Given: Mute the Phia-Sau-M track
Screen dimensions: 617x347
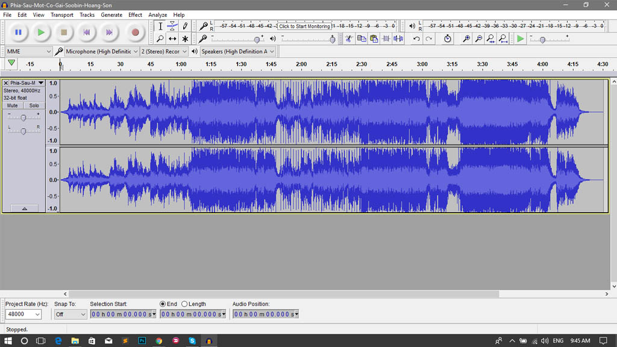Looking at the screenshot, I should tap(13, 105).
